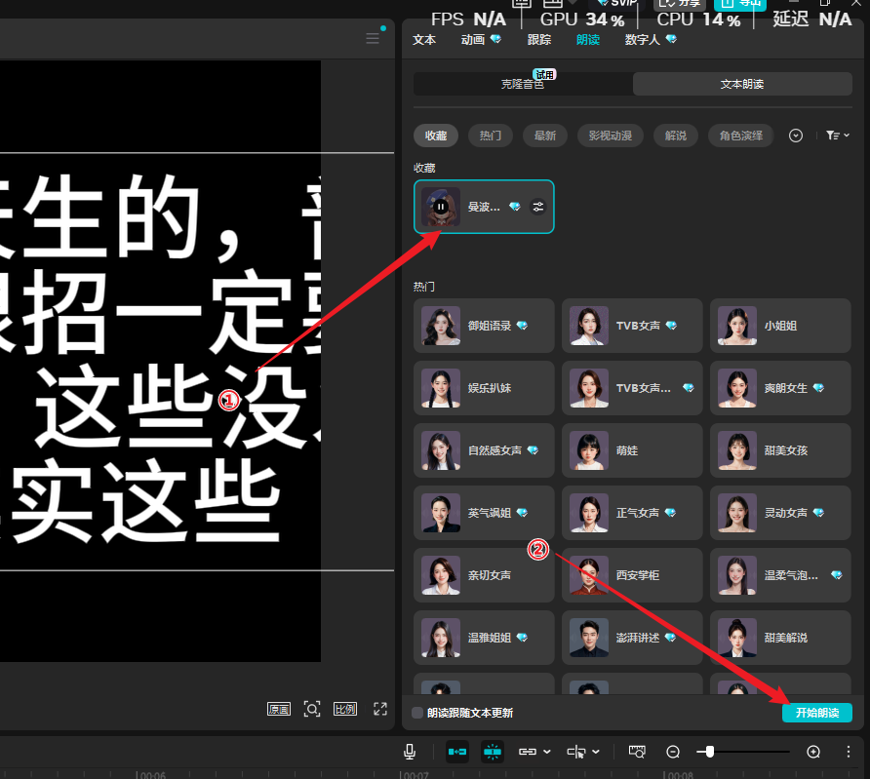The image size is (870, 779).
Task: Click the focus frame preview icon
Action: coord(312,709)
